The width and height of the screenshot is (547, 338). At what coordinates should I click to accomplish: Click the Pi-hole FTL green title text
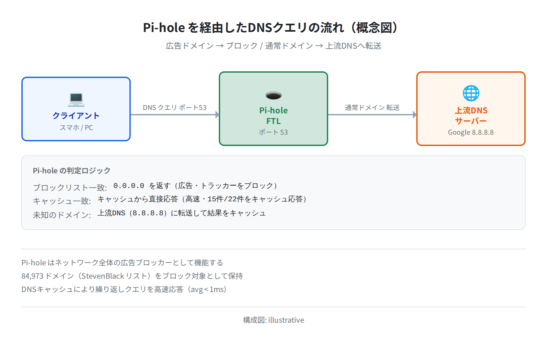click(273, 116)
